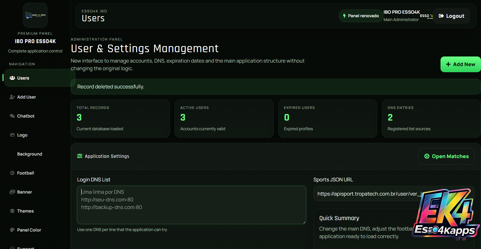Open the Chatbot section icon
481x249 pixels.
click(x=12, y=116)
